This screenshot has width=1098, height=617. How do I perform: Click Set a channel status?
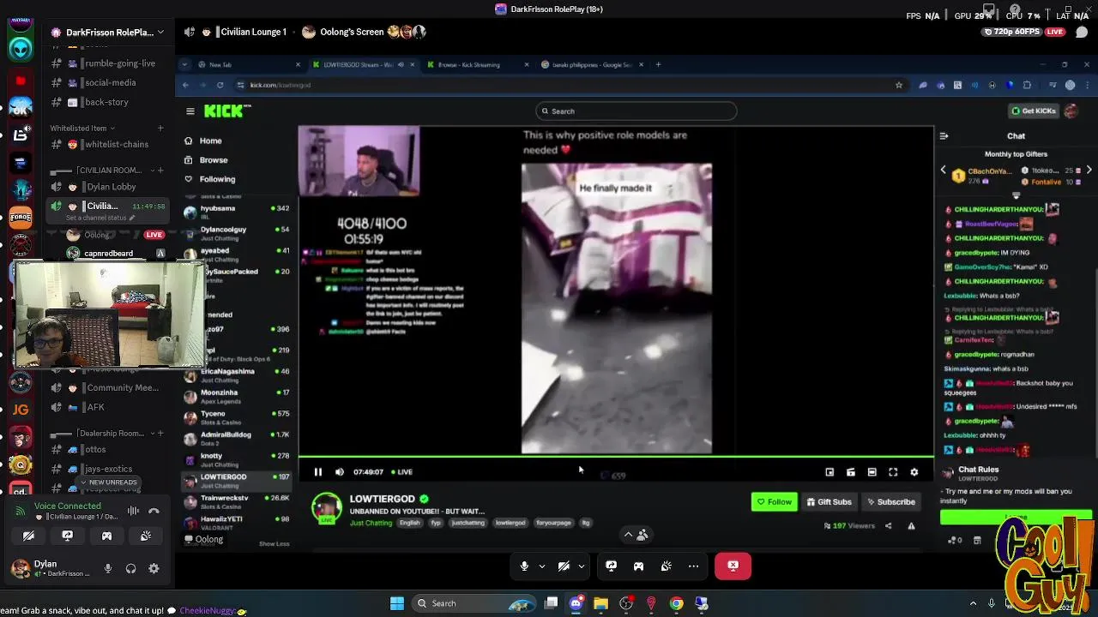[100, 218]
